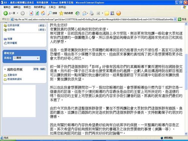Open the messenger status dropdown showing 離線

click(x=26, y=58)
